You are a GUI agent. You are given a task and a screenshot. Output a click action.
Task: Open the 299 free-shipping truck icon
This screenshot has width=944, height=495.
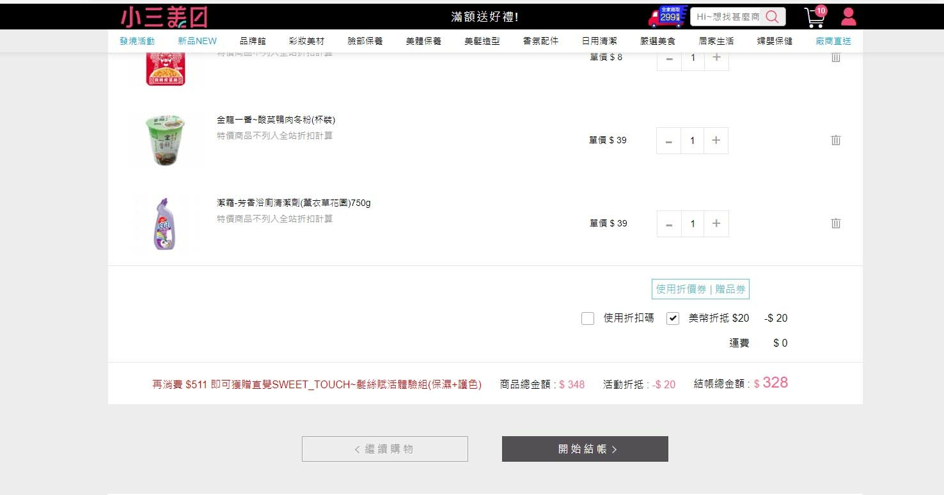[668, 17]
